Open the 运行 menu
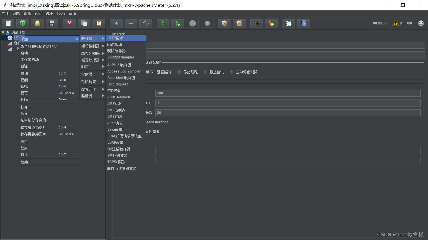Viewport: 428px width, 240px height. pos(38,13)
